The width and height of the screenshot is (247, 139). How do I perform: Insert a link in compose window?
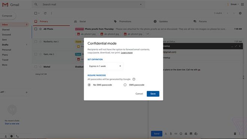click(176, 134)
